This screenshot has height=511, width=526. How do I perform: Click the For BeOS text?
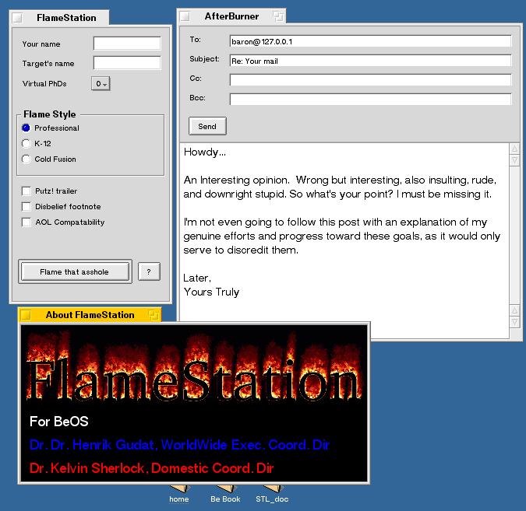59,422
